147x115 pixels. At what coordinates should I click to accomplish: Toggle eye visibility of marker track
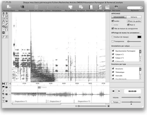point(6,87)
